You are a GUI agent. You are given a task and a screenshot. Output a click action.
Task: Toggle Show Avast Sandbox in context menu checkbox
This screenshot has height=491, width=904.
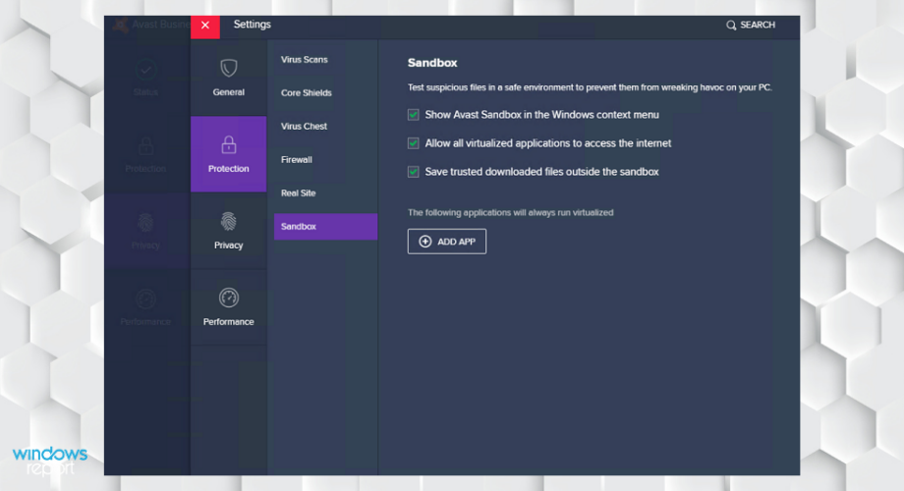(414, 115)
